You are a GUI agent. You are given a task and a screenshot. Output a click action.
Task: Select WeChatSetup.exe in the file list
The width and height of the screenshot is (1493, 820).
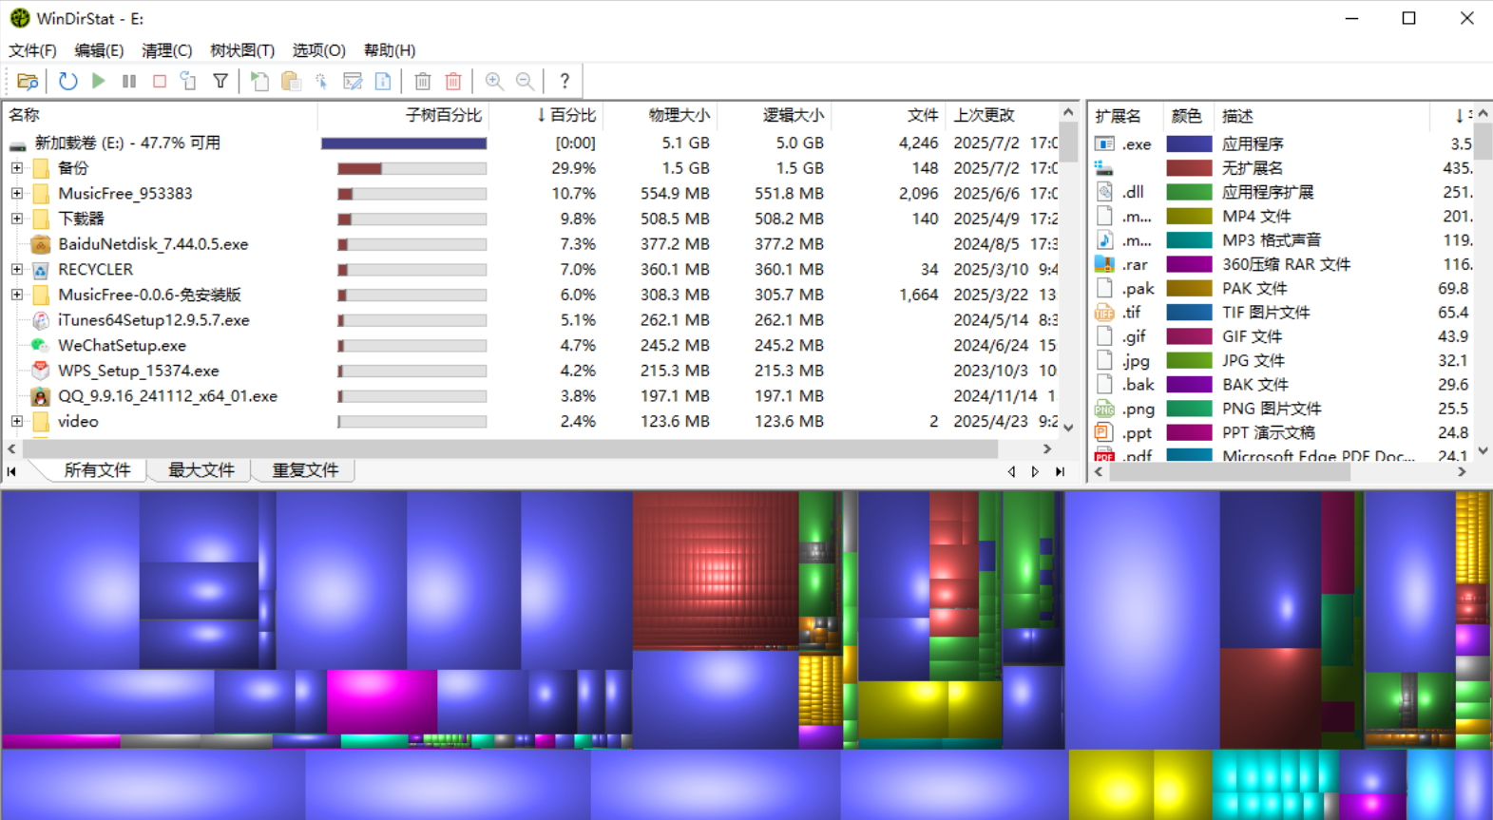click(x=122, y=346)
